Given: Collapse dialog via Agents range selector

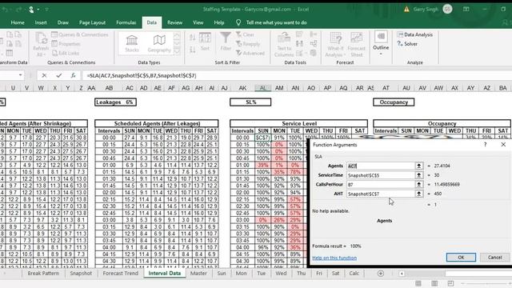Looking at the screenshot, I should [x=419, y=166].
